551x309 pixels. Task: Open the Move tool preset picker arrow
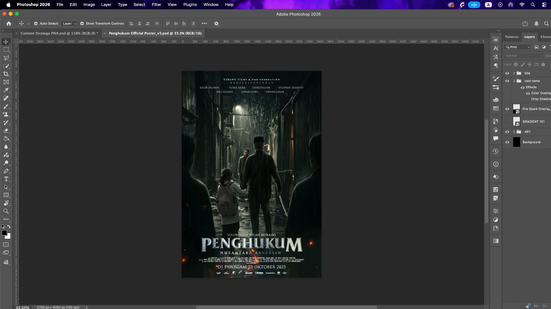click(28, 24)
